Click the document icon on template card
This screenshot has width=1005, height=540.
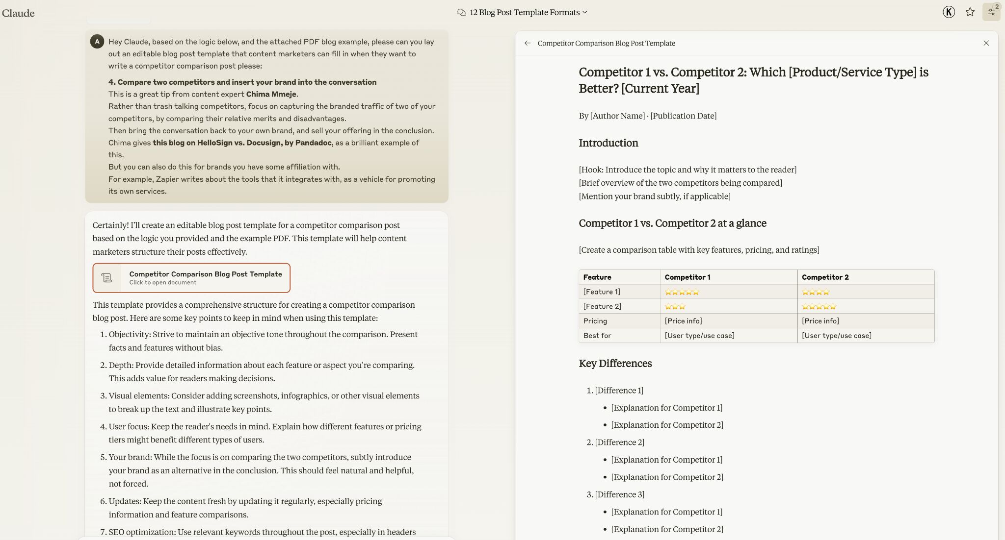pyautogui.click(x=106, y=277)
